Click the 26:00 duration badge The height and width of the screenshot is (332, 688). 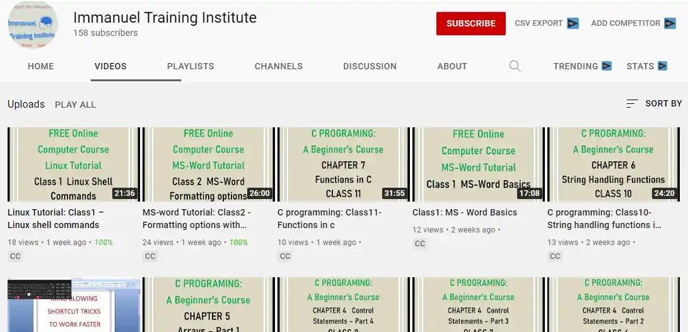[x=260, y=193]
